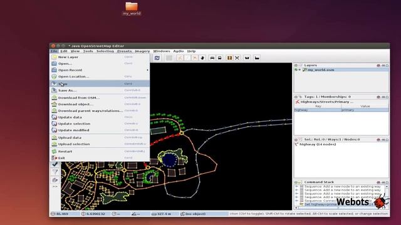Select Open Location... menu entry

(x=100, y=76)
